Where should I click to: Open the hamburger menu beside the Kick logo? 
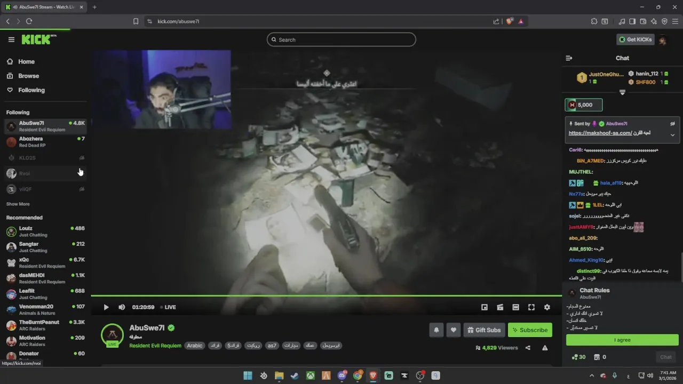pos(11,39)
